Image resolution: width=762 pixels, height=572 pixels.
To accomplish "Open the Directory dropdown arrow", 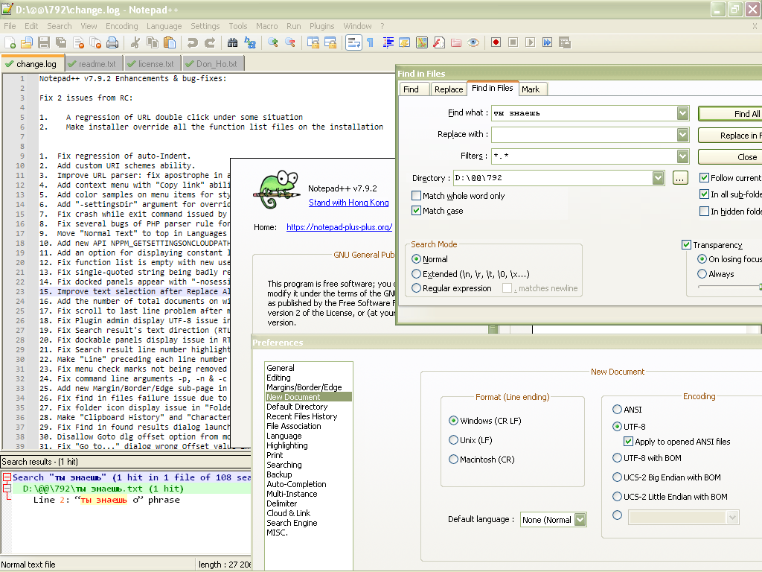I will [658, 178].
